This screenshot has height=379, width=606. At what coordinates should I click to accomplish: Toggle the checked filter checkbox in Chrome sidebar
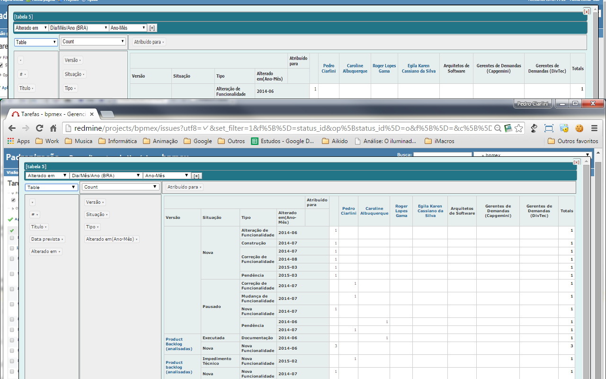[x=13, y=200]
